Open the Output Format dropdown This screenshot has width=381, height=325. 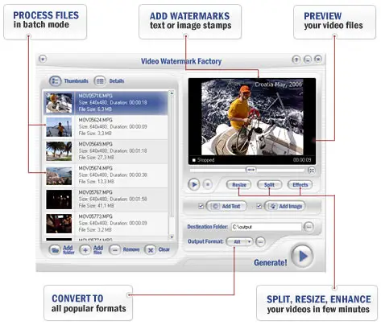(x=239, y=242)
